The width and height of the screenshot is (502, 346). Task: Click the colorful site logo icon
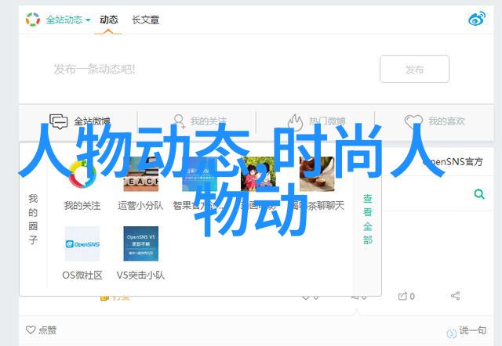(x=32, y=20)
